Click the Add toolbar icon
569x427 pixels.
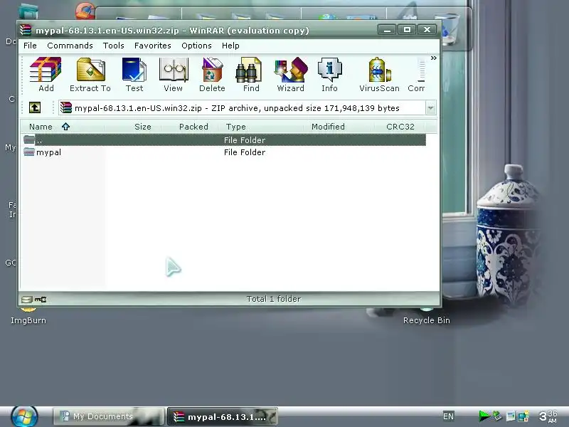pos(46,75)
